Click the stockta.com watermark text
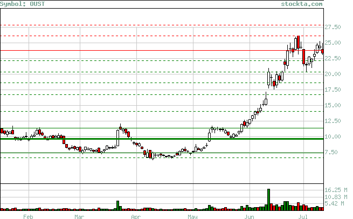 coord(301,4)
